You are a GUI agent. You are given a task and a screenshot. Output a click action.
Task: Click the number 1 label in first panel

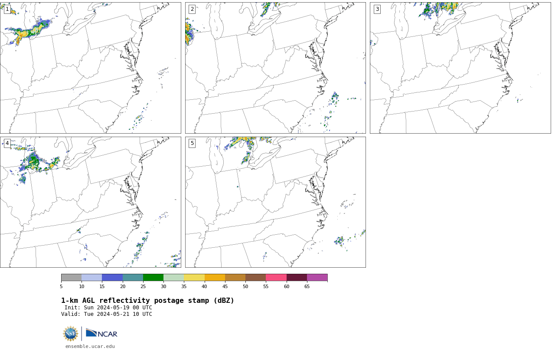click(7, 9)
